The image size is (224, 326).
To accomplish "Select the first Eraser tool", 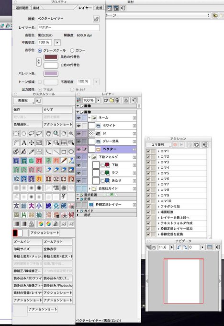I will [48, 170].
